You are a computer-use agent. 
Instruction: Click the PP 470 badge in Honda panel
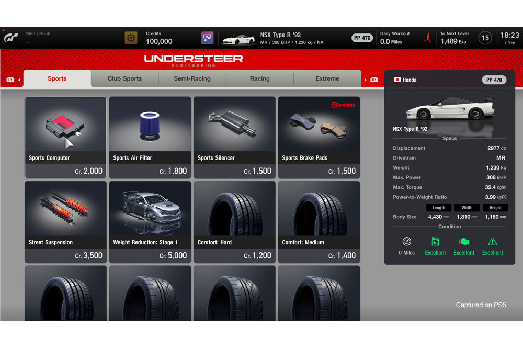(494, 80)
